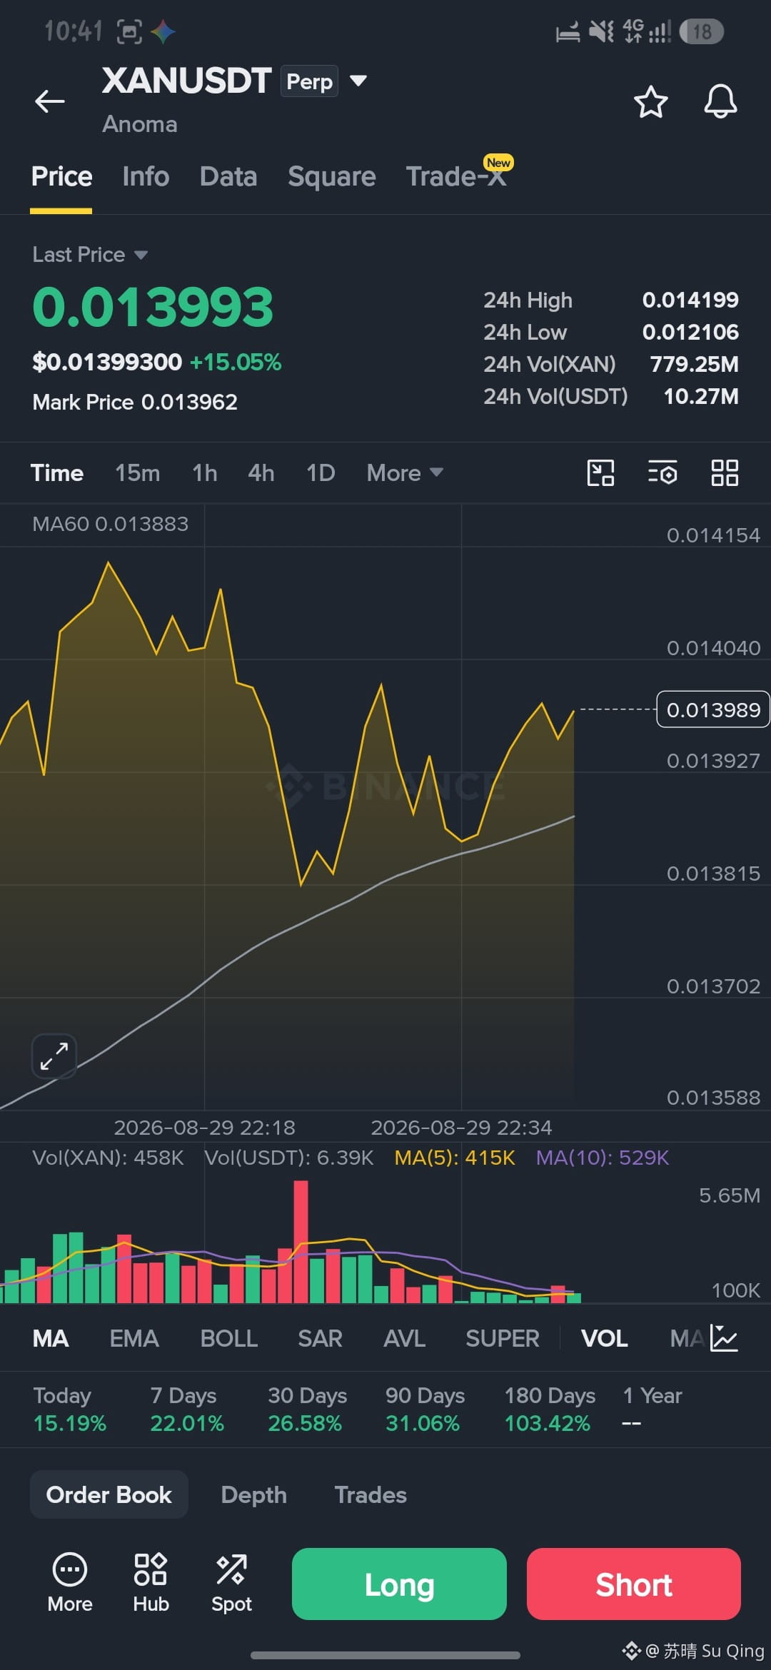Tap the 24h Low value 0.012106
The height and width of the screenshot is (1670, 771).
coord(690,332)
